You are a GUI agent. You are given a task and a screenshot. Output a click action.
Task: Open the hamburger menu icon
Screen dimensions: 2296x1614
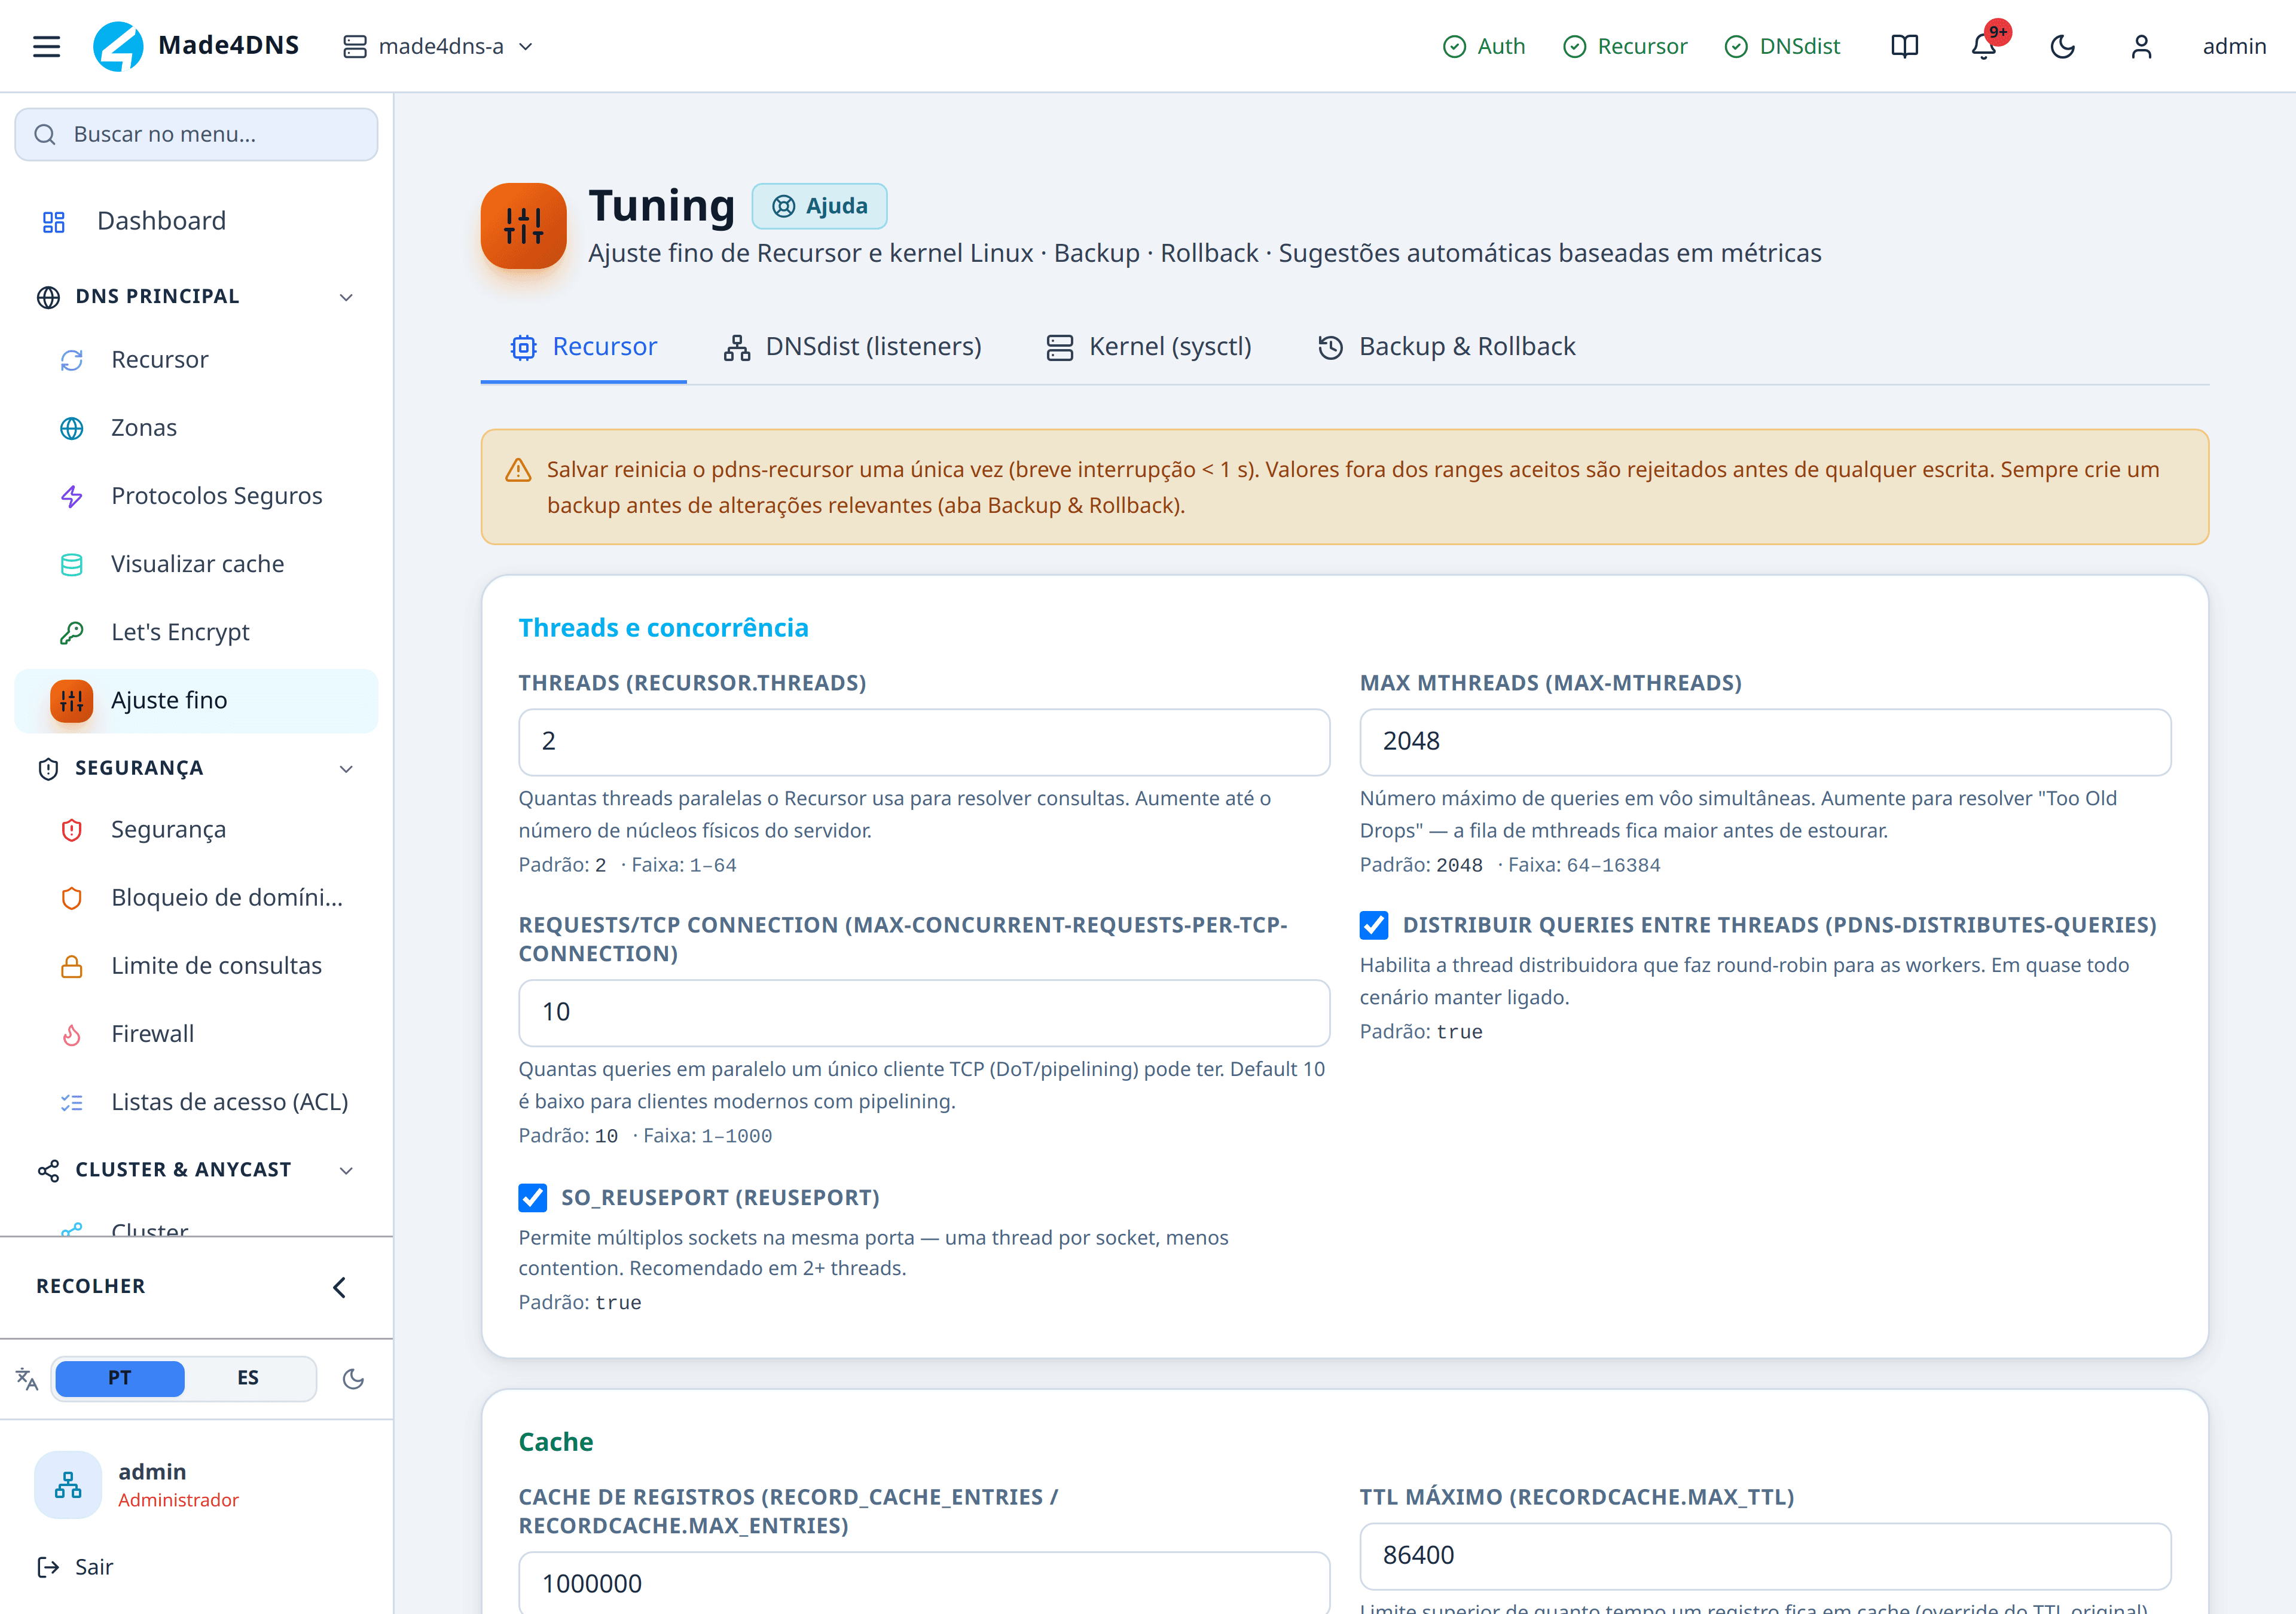pyautogui.click(x=46, y=46)
